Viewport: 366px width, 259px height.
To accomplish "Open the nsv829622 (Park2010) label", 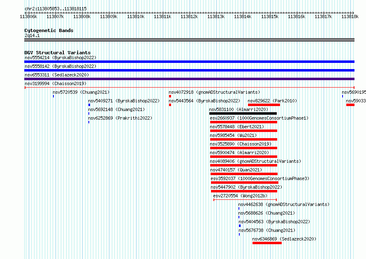I will coord(272,101).
